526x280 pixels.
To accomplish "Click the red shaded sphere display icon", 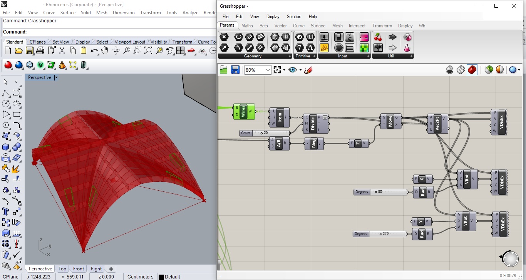I will [x=8, y=65].
